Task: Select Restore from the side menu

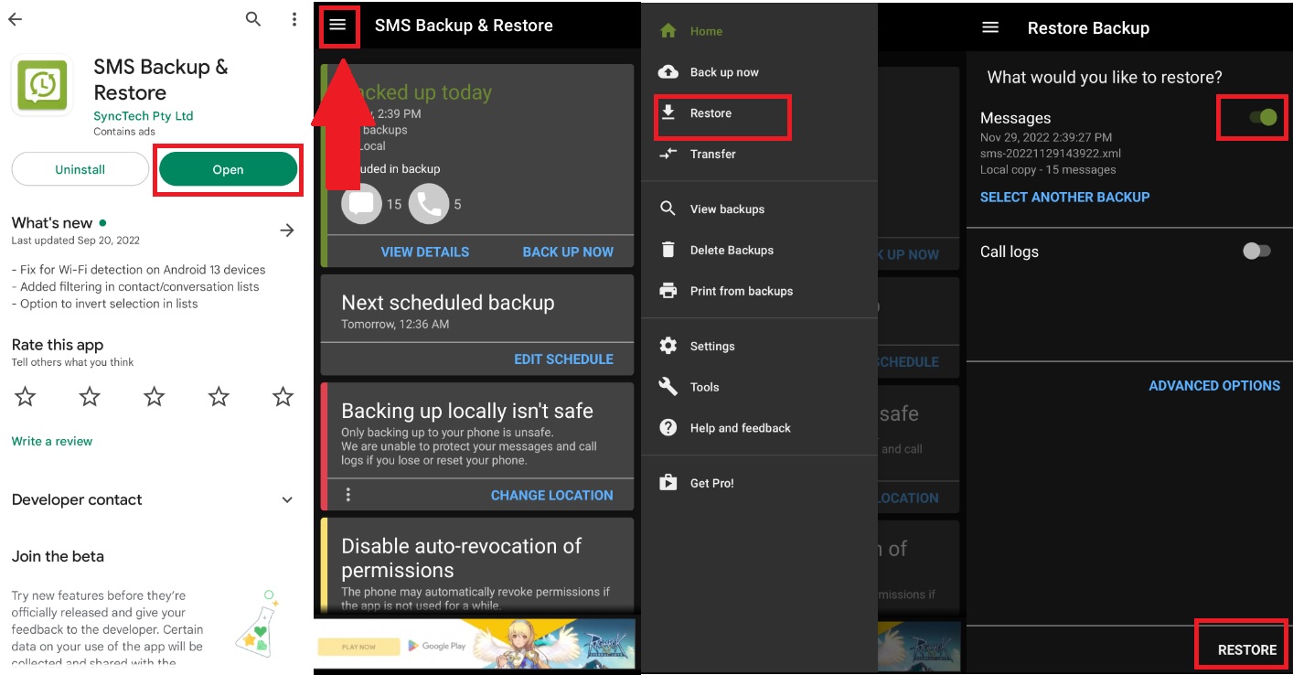Action: click(711, 113)
